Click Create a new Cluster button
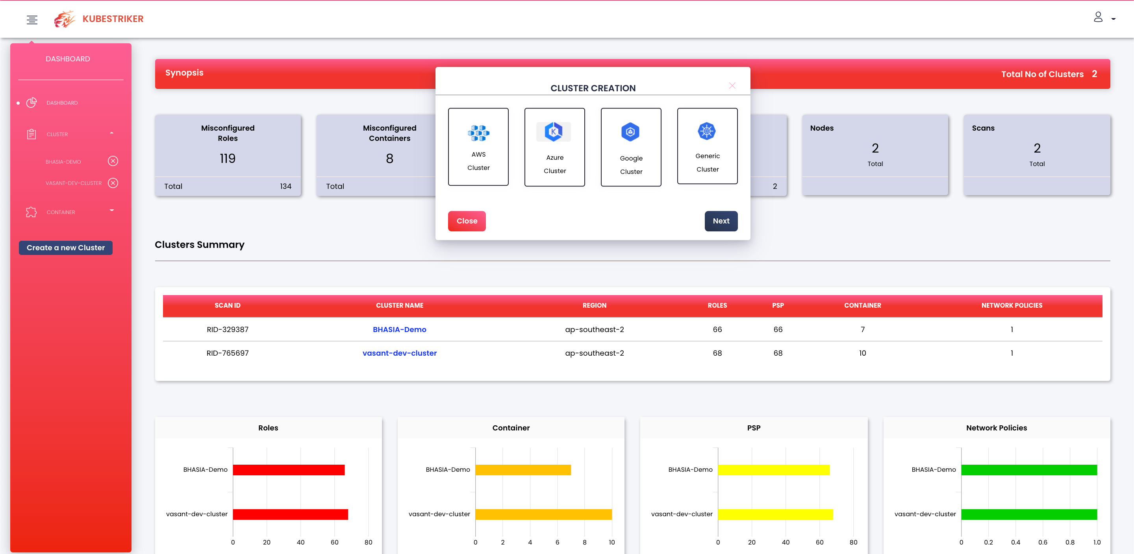1134x554 pixels. pyautogui.click(x=66, y=248)
